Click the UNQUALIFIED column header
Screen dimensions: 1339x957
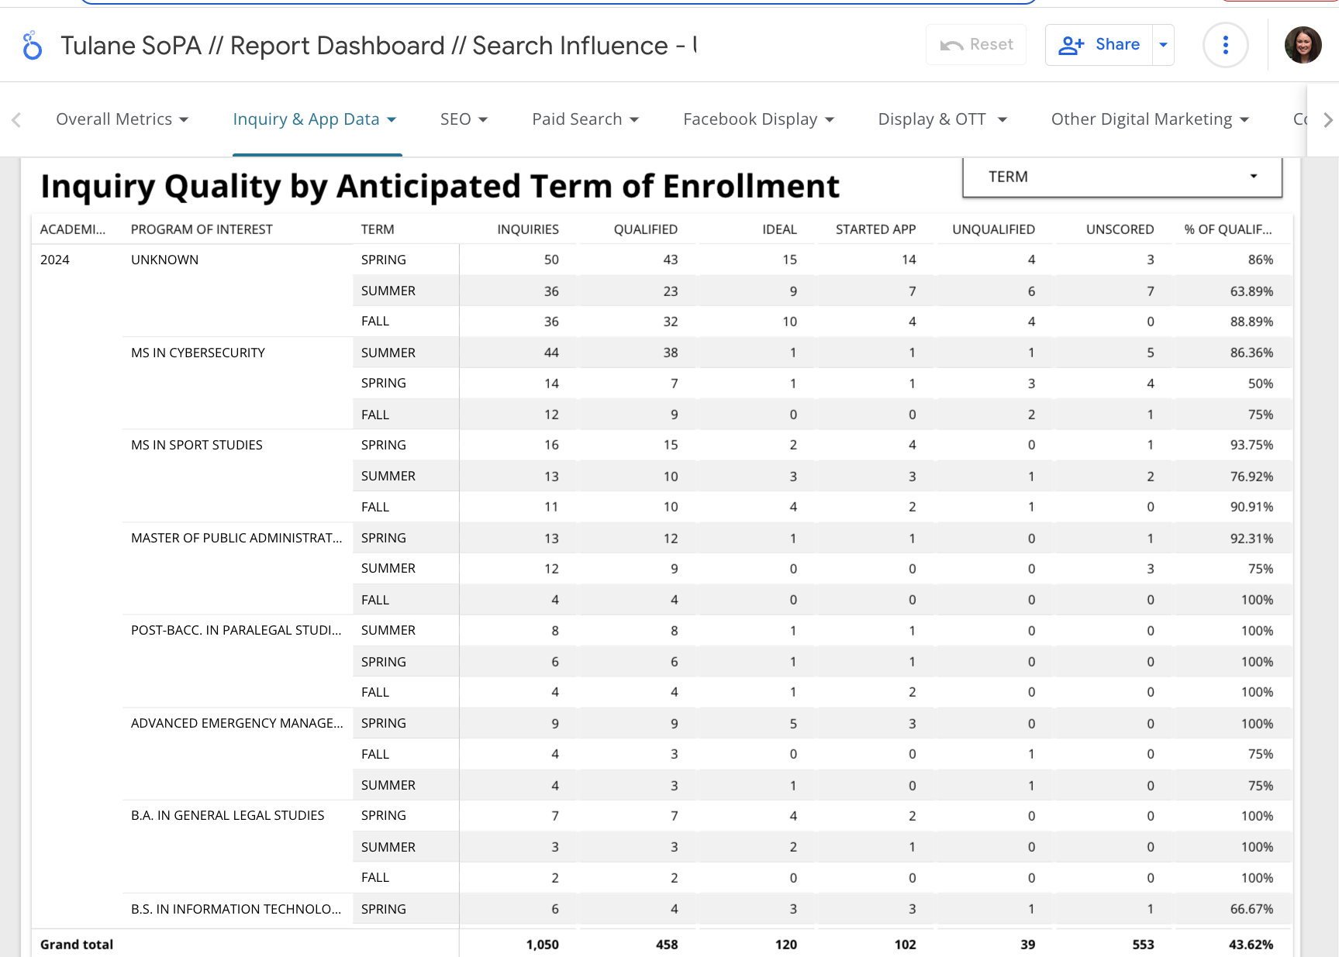pos(993,229)
